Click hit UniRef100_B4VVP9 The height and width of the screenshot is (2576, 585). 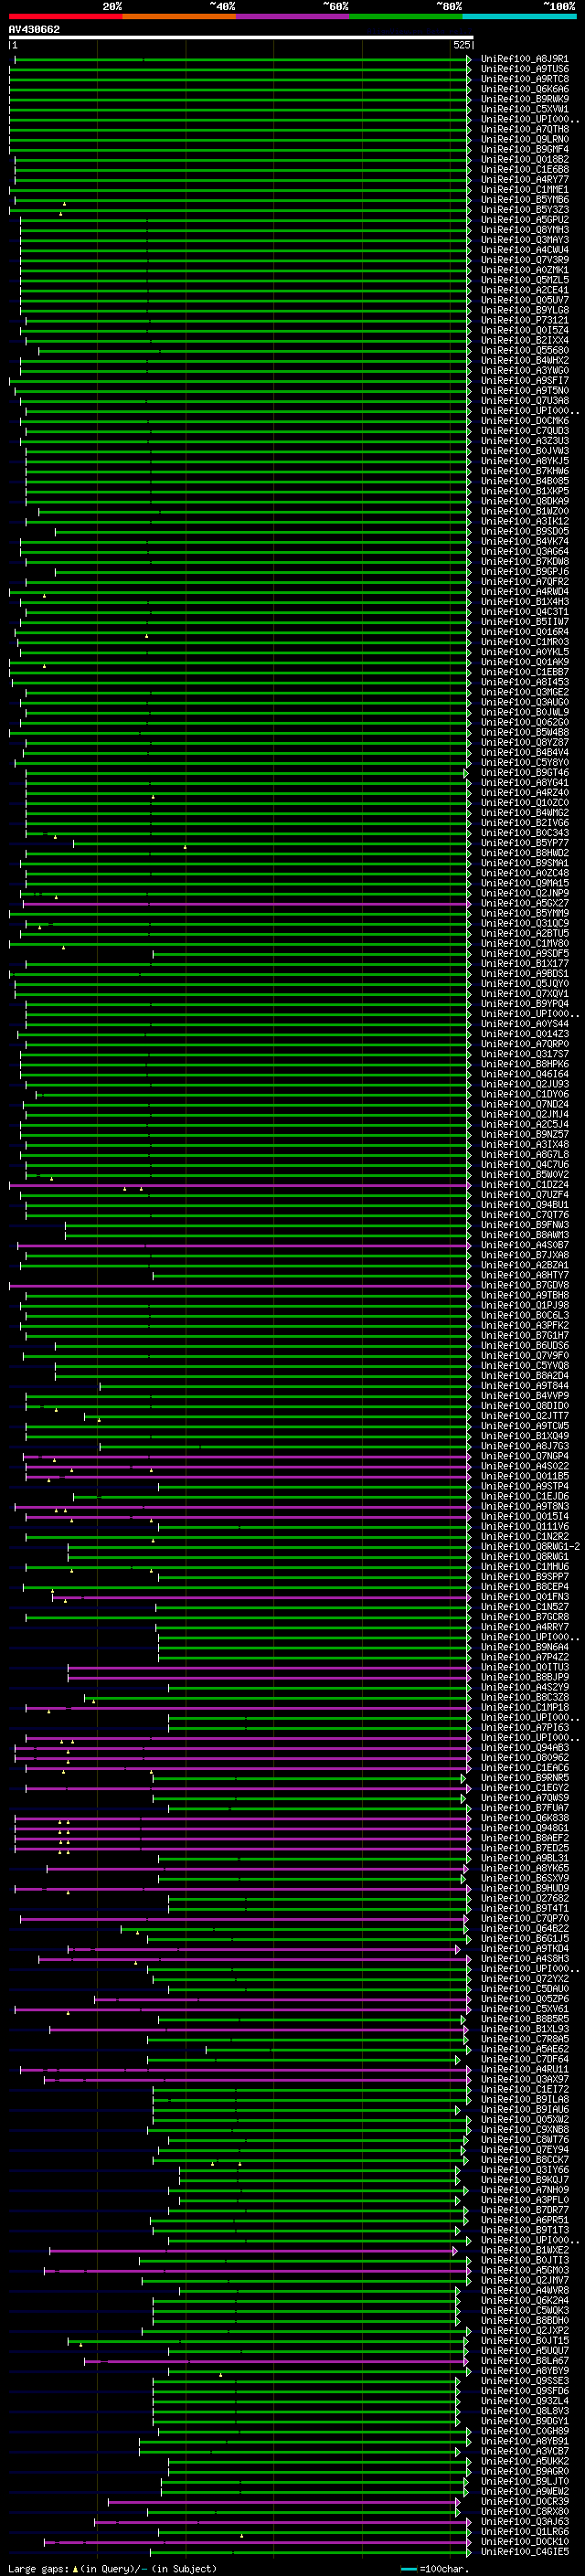coord(524,1396)
